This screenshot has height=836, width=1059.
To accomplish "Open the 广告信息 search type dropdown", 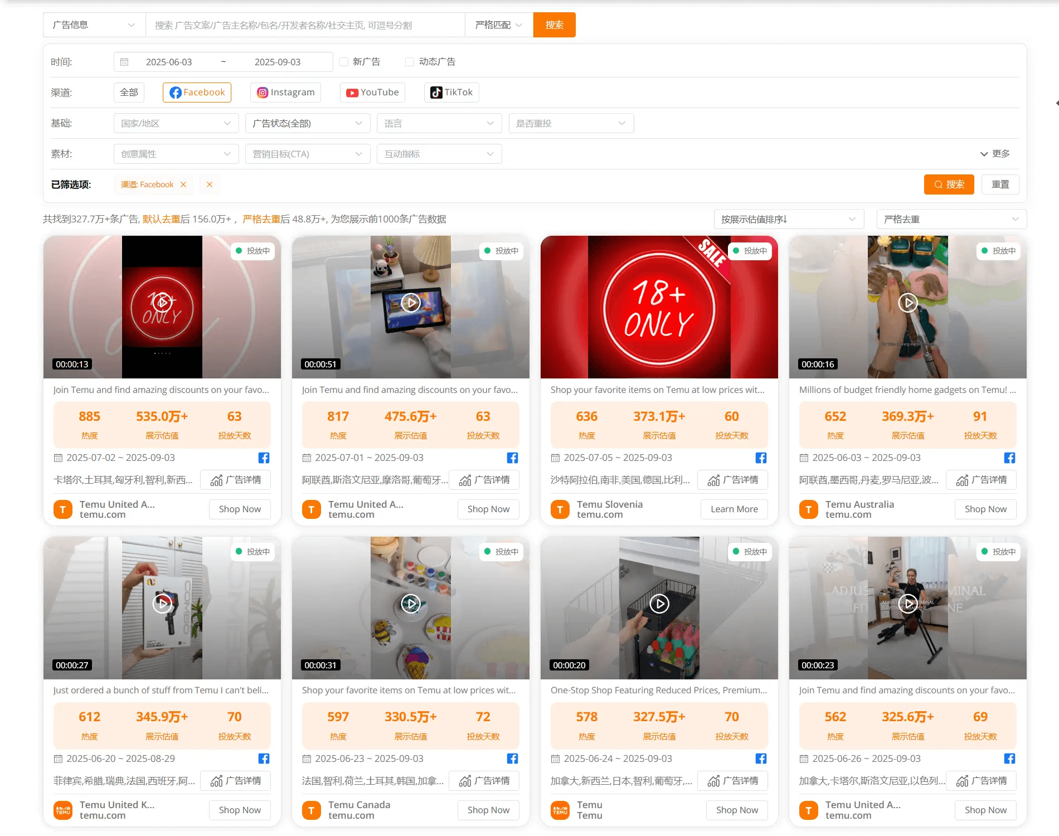I will coord(94,25).
